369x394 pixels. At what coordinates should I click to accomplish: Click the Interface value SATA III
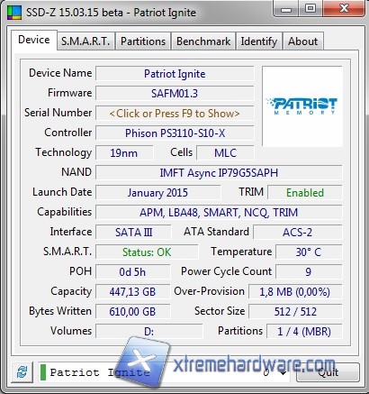(133, 233)
